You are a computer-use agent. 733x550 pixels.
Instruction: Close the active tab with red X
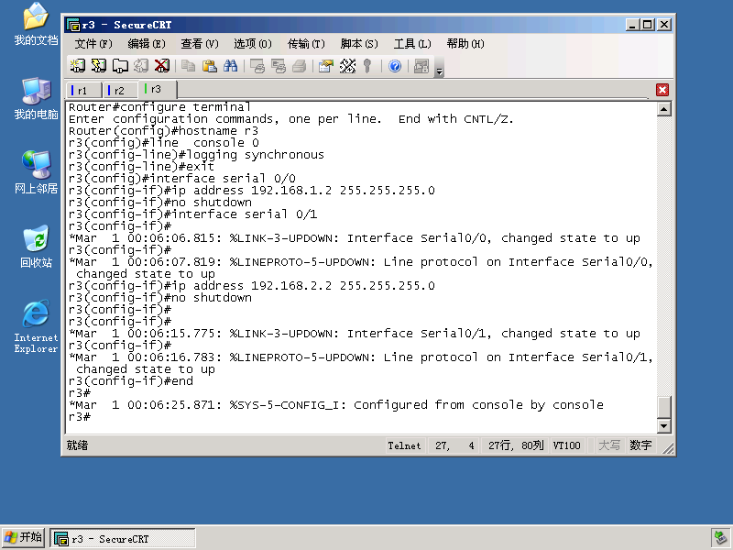pos(662,90)
